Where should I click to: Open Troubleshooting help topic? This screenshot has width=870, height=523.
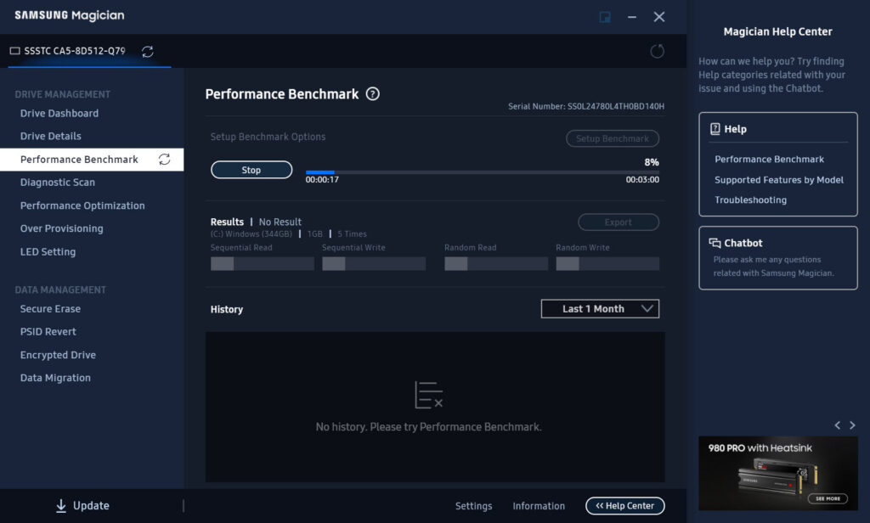[x=750, y=200]
